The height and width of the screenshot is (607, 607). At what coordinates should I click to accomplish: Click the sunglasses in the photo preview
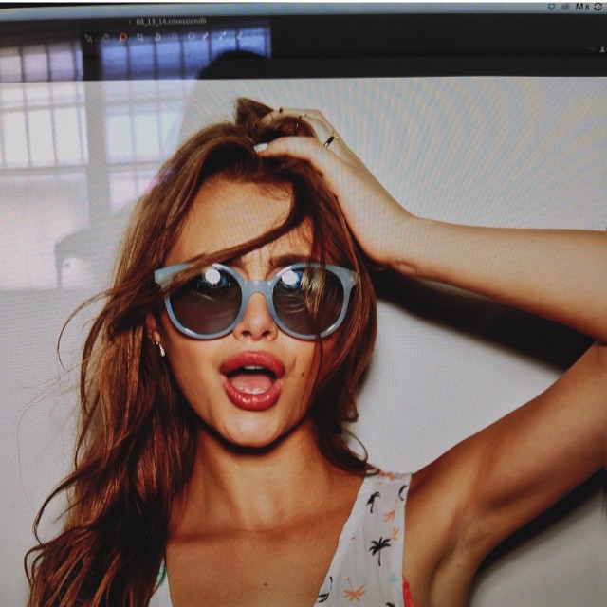pos(254,300)
